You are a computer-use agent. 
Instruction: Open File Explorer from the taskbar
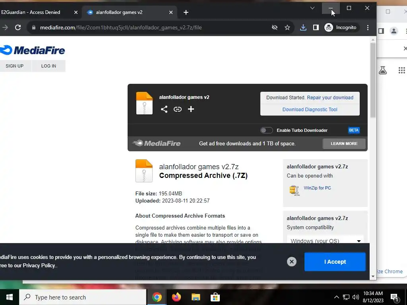pyautogui.click(x=196, y=297)
